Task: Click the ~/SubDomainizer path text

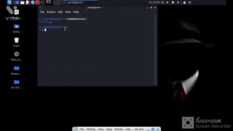Action: 75,19
